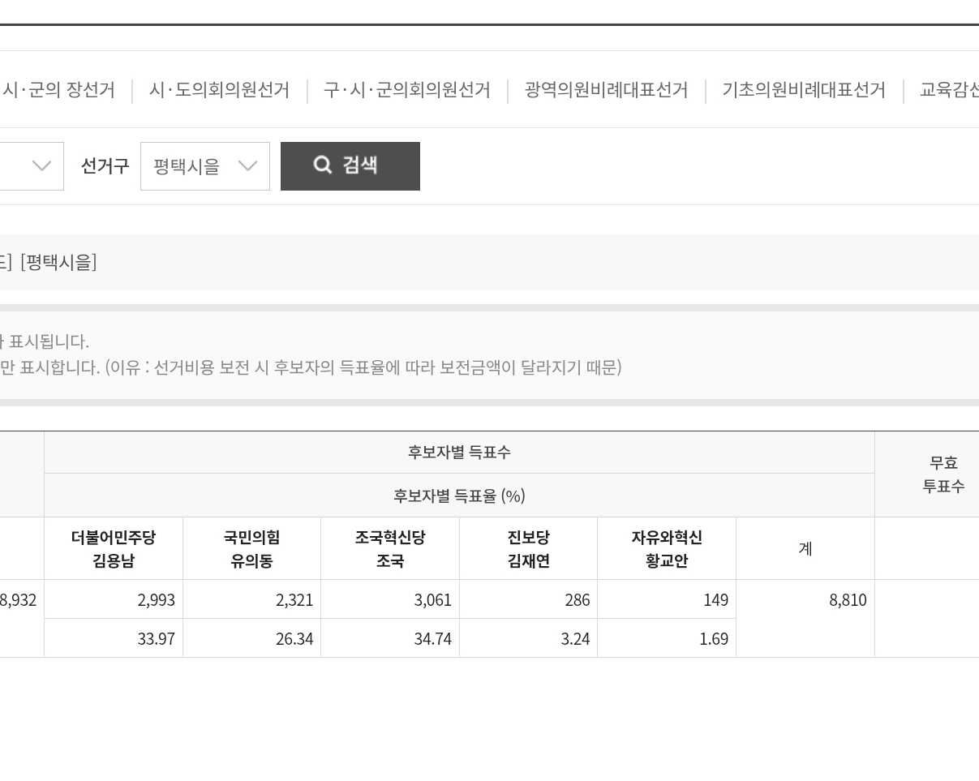The width and height of the screenshot is (979, 781).
Task: Click the percentage cell 26.34
Action: click(252, 638)
